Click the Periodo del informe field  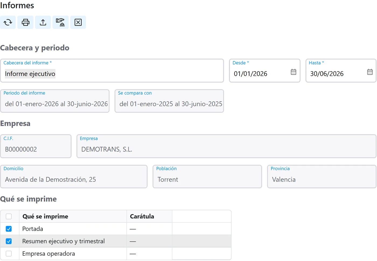tap(55, 101)
